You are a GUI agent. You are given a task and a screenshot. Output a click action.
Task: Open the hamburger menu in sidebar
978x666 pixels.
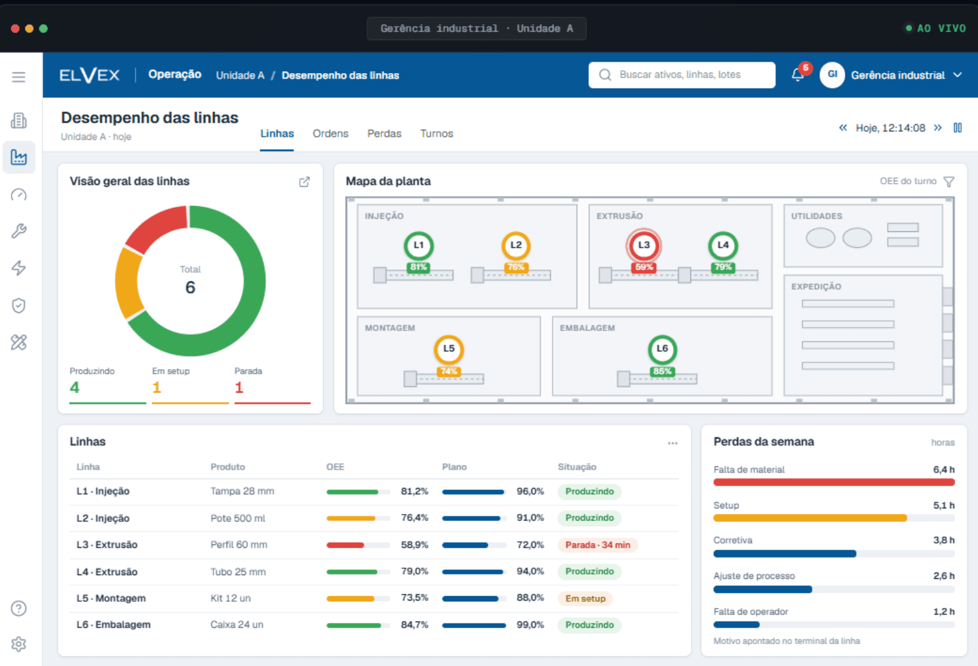[18, 77]
